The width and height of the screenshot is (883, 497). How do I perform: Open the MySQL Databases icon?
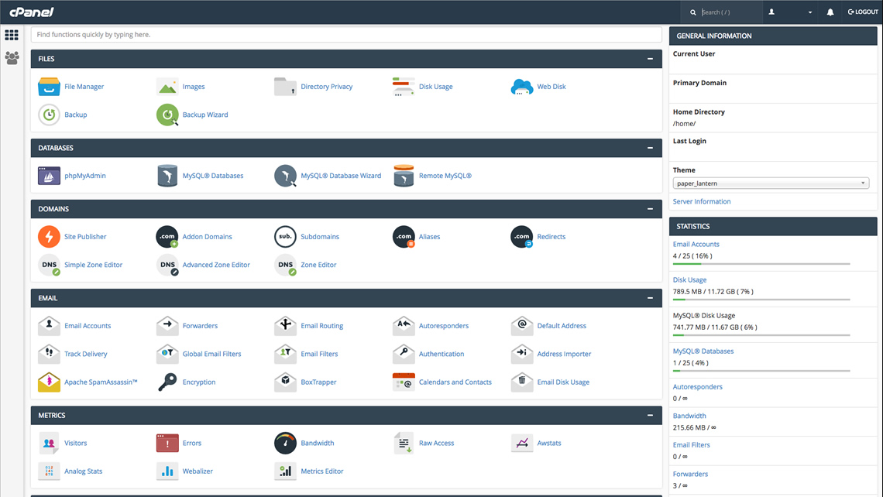(167, 176)
